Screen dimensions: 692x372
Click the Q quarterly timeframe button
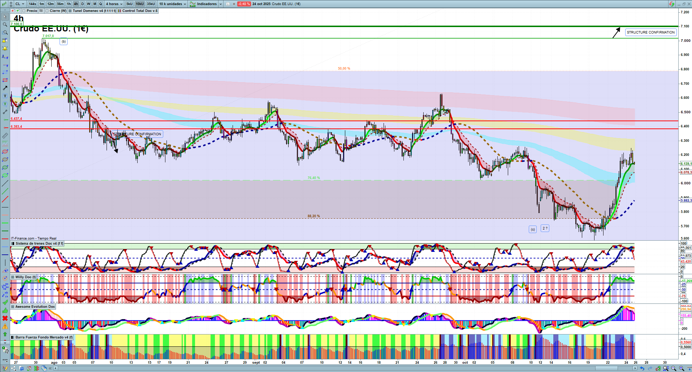pyautogui.click(x=101, y=4)
